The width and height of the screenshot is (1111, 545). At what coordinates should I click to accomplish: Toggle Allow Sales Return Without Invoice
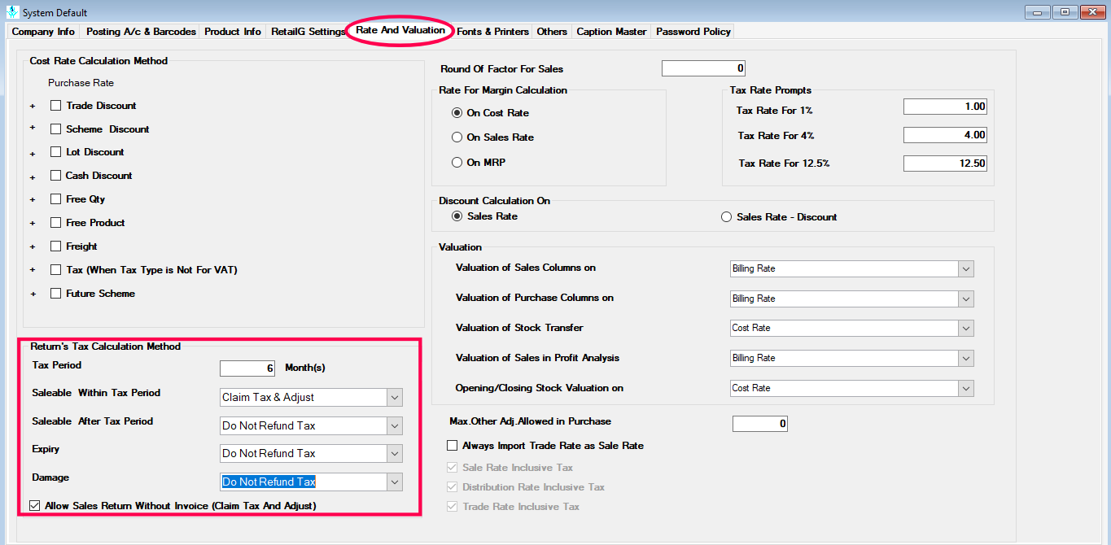tap(34, 506)
